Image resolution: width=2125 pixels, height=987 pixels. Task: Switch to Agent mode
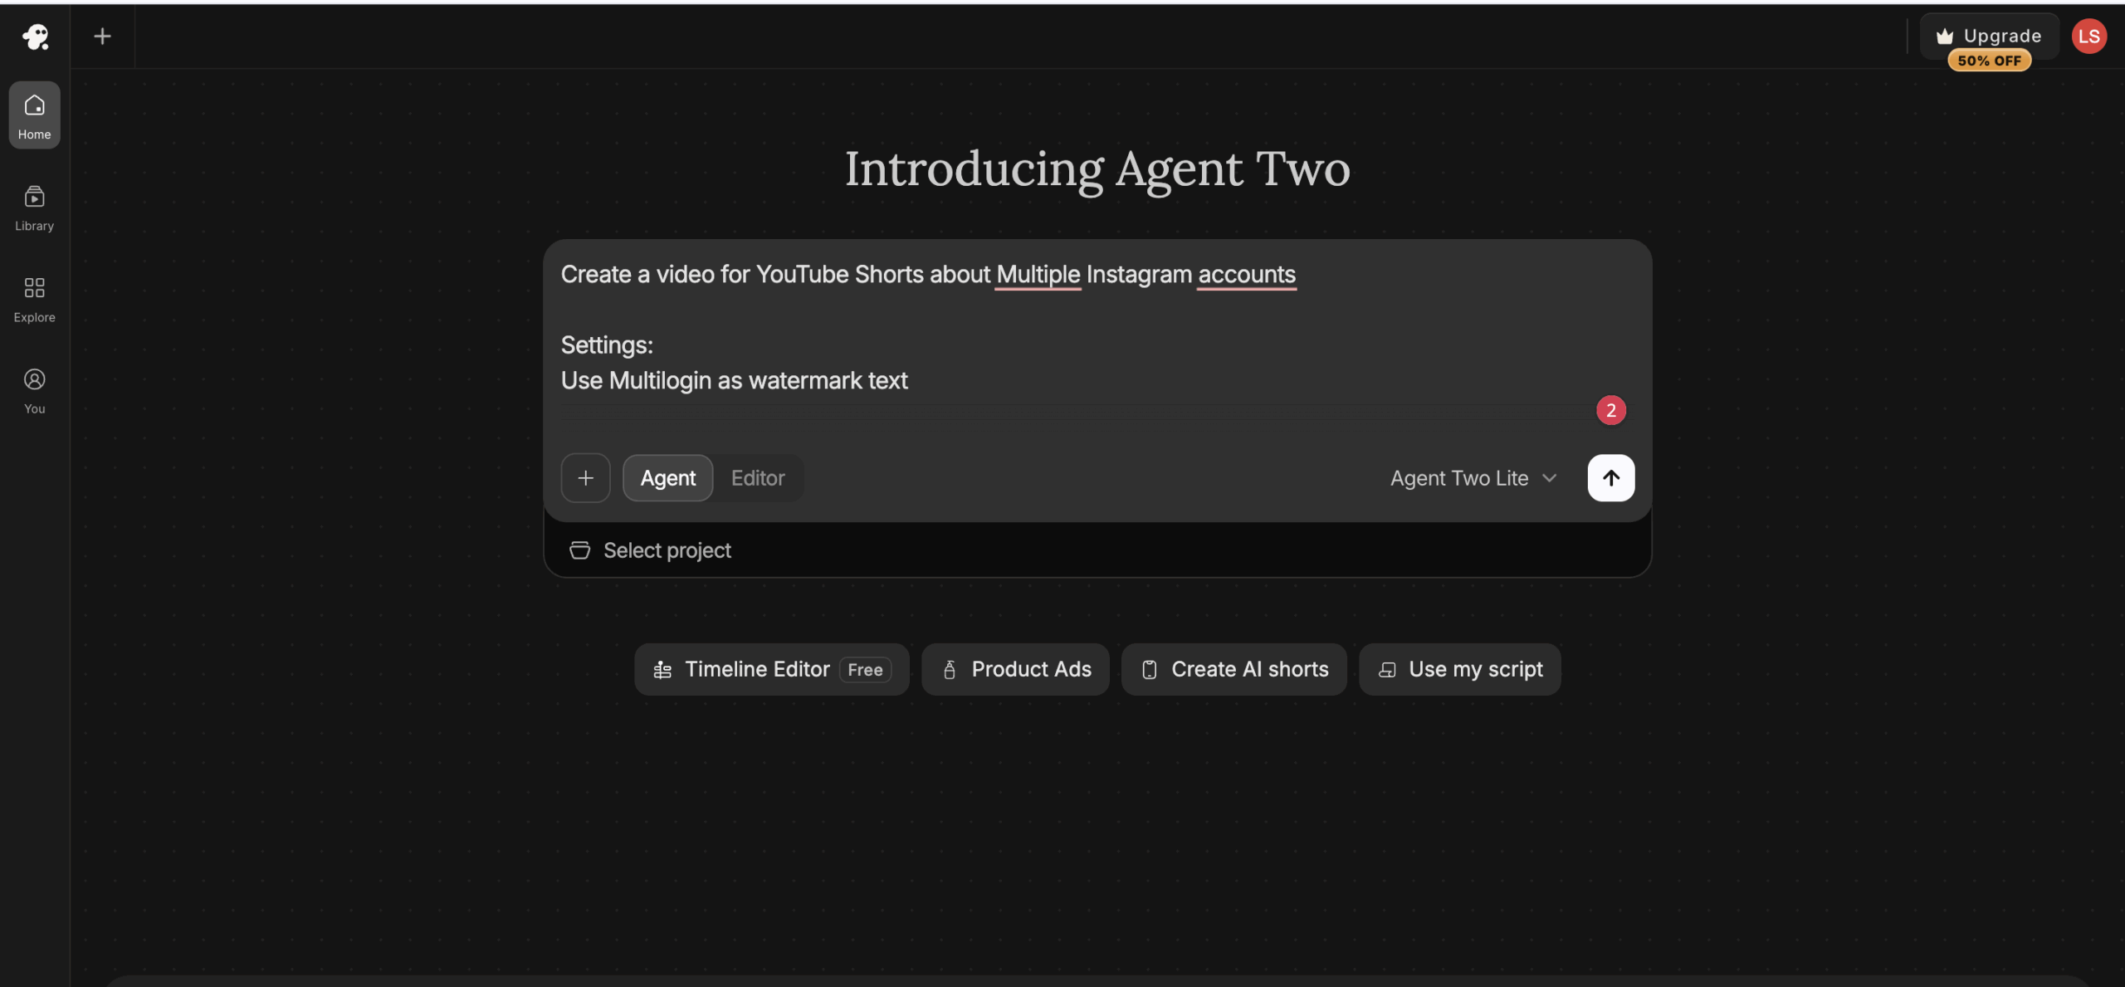667,478
